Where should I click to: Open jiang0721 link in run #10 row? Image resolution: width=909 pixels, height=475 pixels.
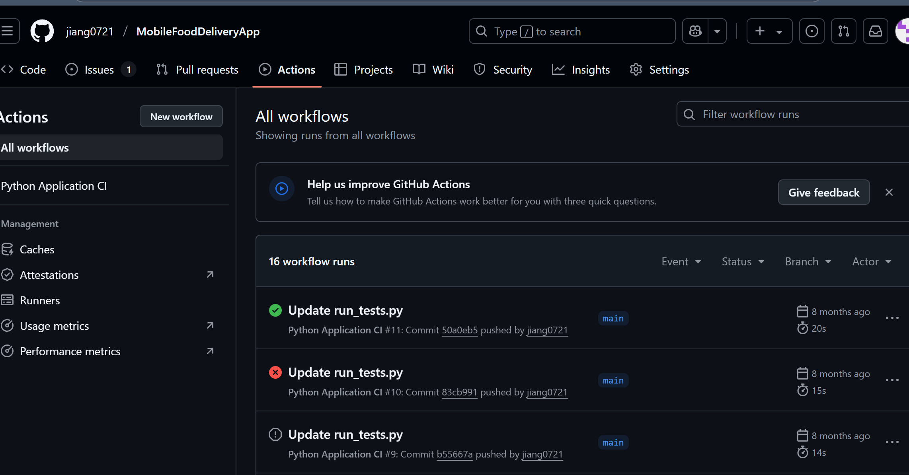[547, 392]
